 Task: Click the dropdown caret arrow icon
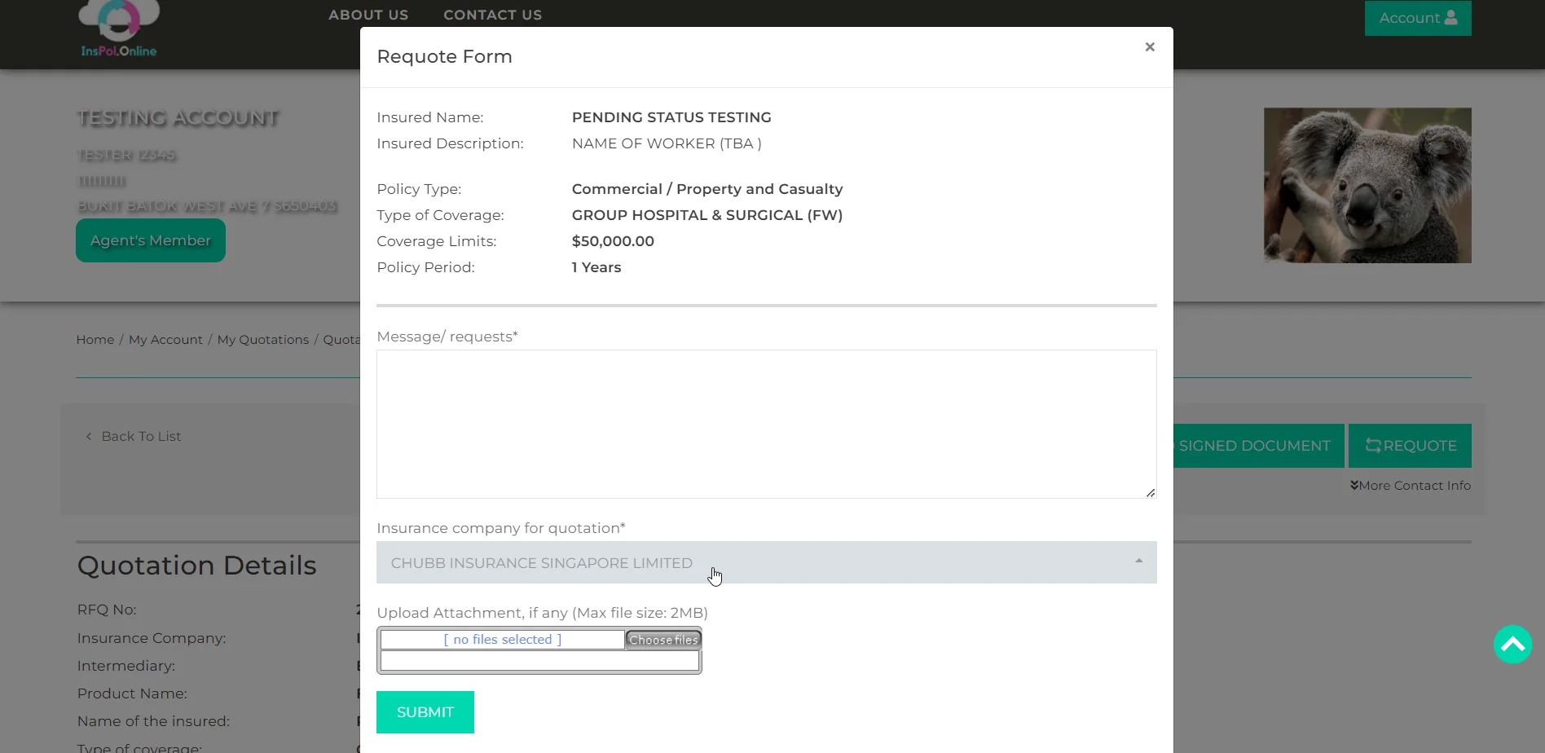1138,561
